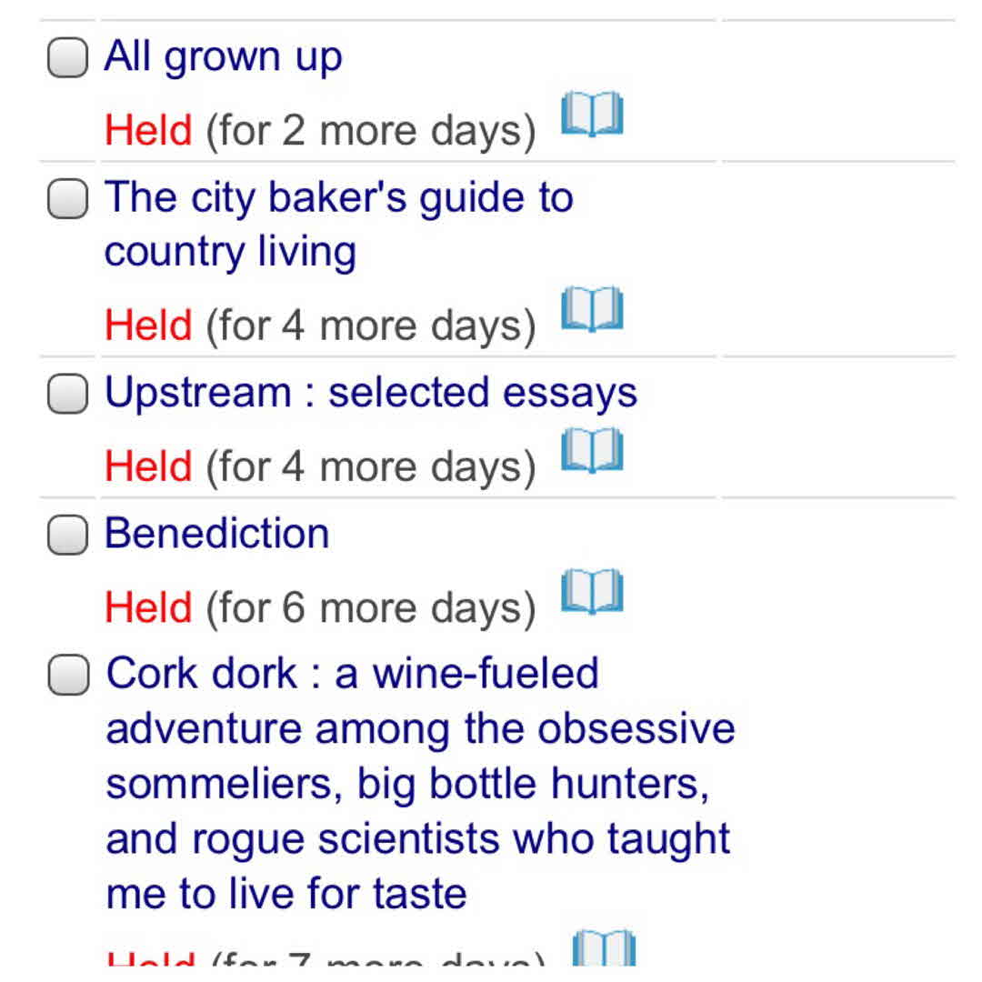Follow the Upstream : selected essays link

pos(371,393)
